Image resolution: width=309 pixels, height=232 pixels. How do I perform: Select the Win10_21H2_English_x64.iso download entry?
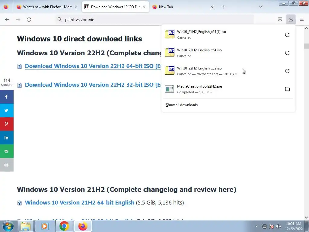223,53
